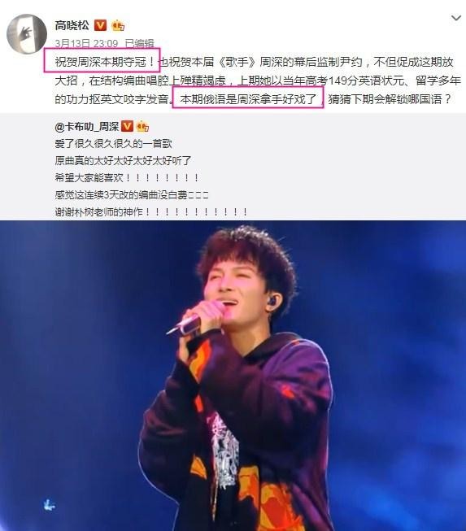Open the @卡布叻_周深 mention link
Image resolution: width=466 pixels, height=531 pixels.
87,126
